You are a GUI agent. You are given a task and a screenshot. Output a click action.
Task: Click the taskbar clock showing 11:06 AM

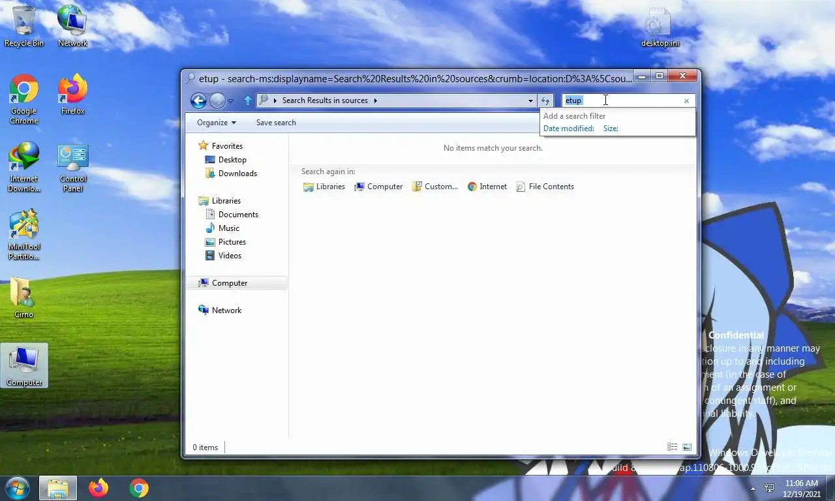[802, 489]
